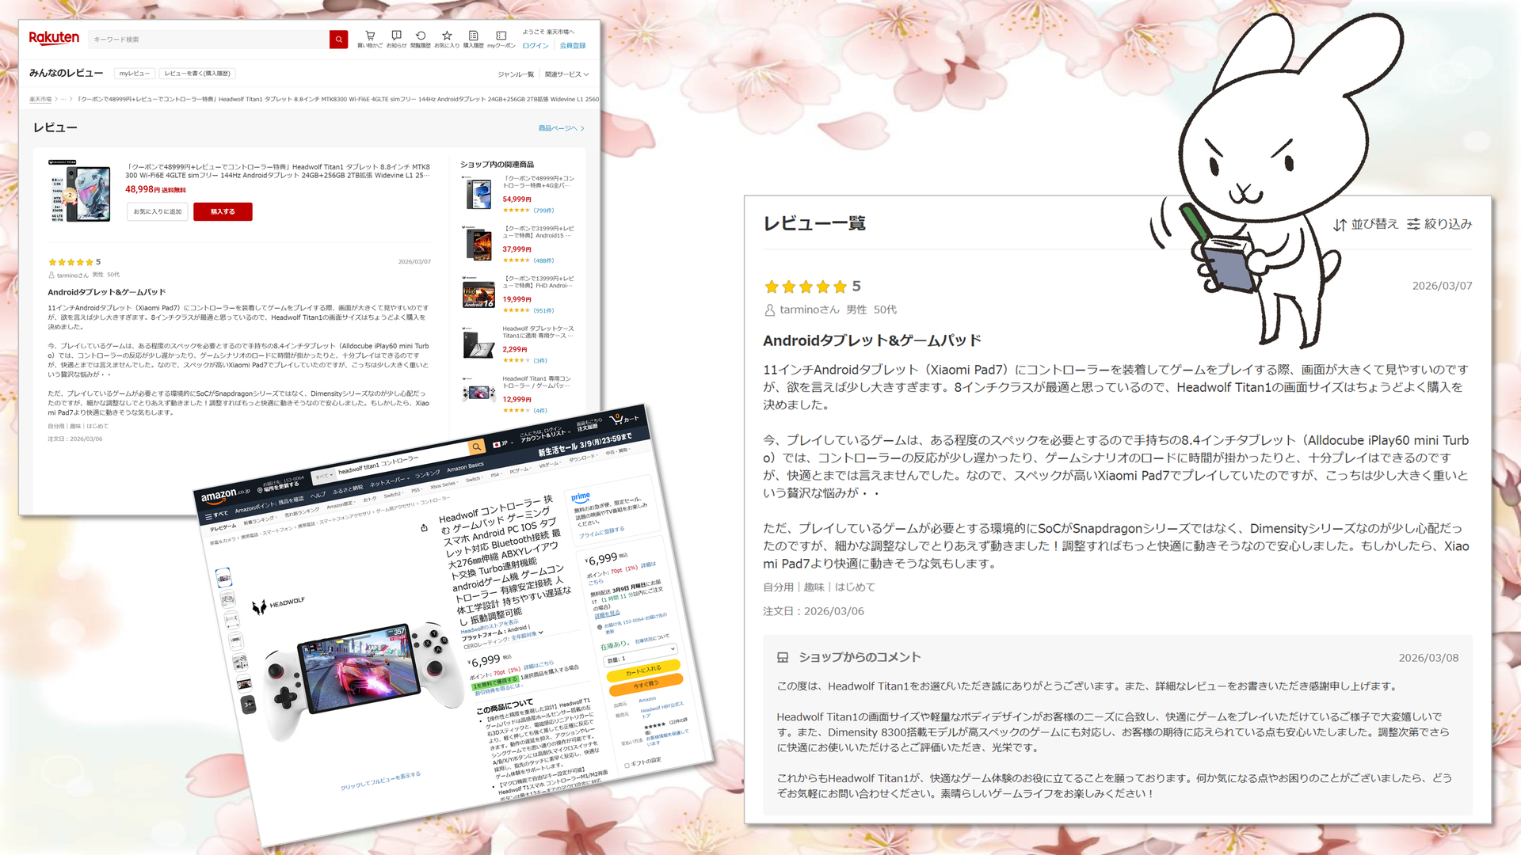
Task: Expand the 関連サービス dropdown
Action: click(x=566, y=74)
